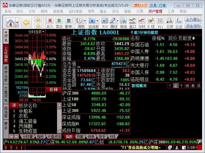The height and width of the screenshot is (153, 205).
Task: Switch to the K线 bottom tab
Action: (112, 137)
